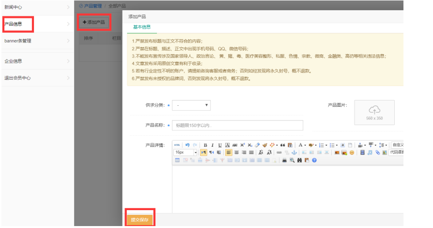Click the 添加产品 button
433x228 pixels.
coord(93,22)
